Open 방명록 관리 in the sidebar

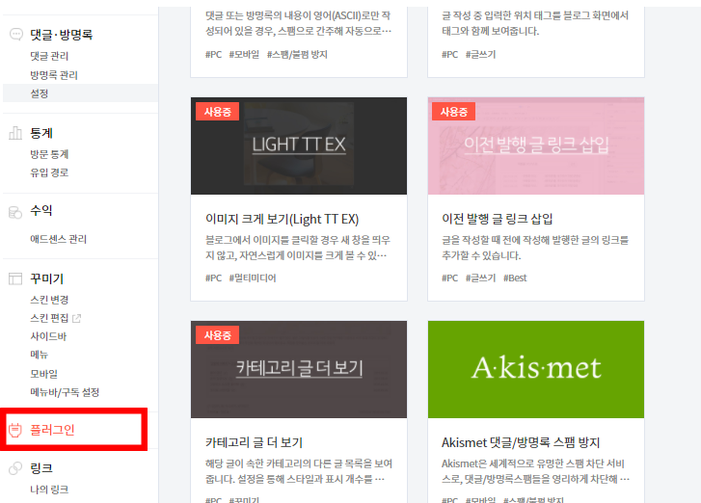(x=54, y=75)
